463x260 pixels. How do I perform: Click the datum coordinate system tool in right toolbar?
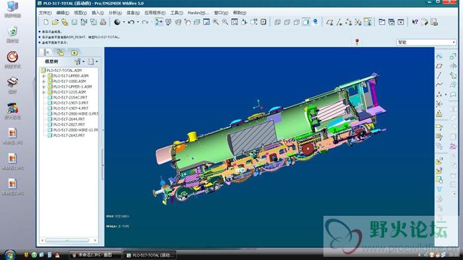[x=439, y=104]
